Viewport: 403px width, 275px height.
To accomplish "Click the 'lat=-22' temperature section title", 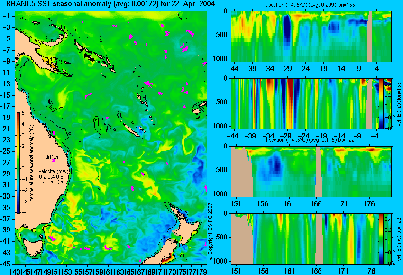I will 310,140.
